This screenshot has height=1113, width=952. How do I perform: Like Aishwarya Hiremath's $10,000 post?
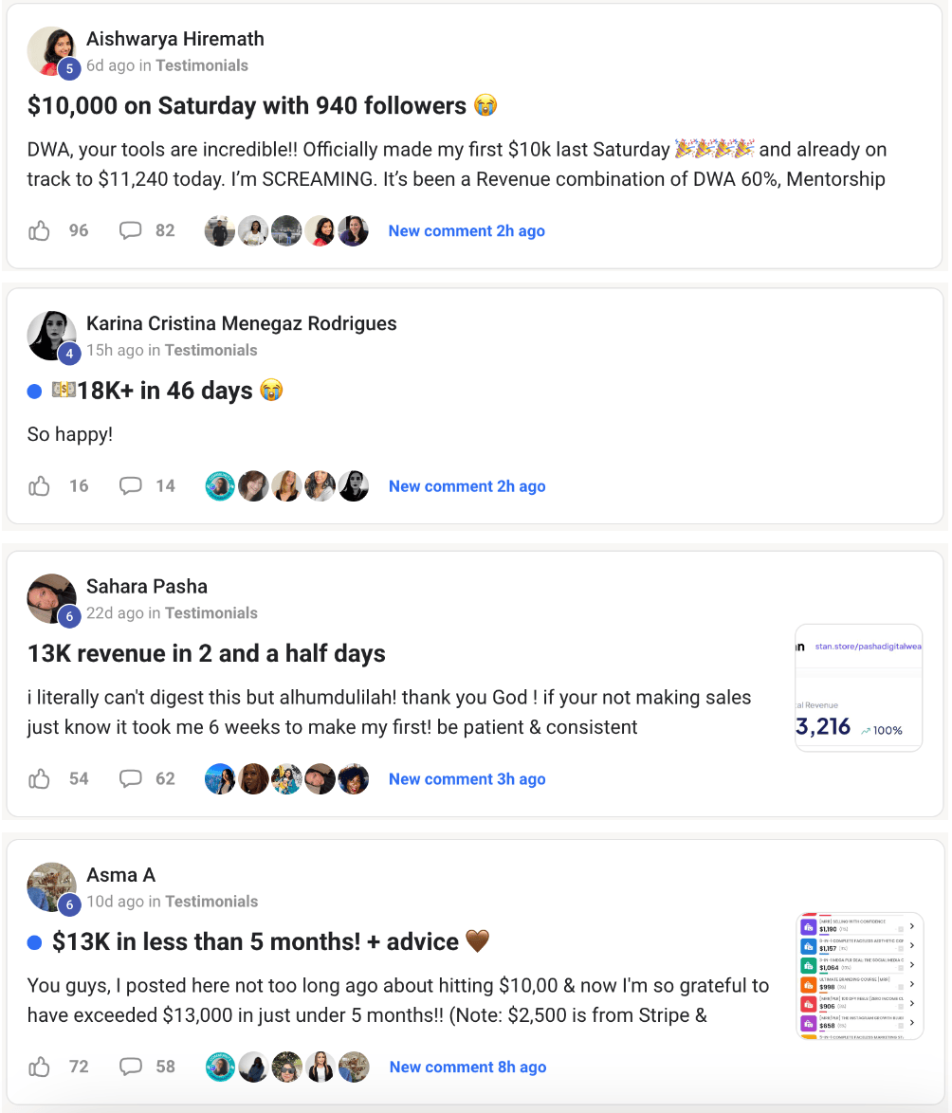click(39, 230)
